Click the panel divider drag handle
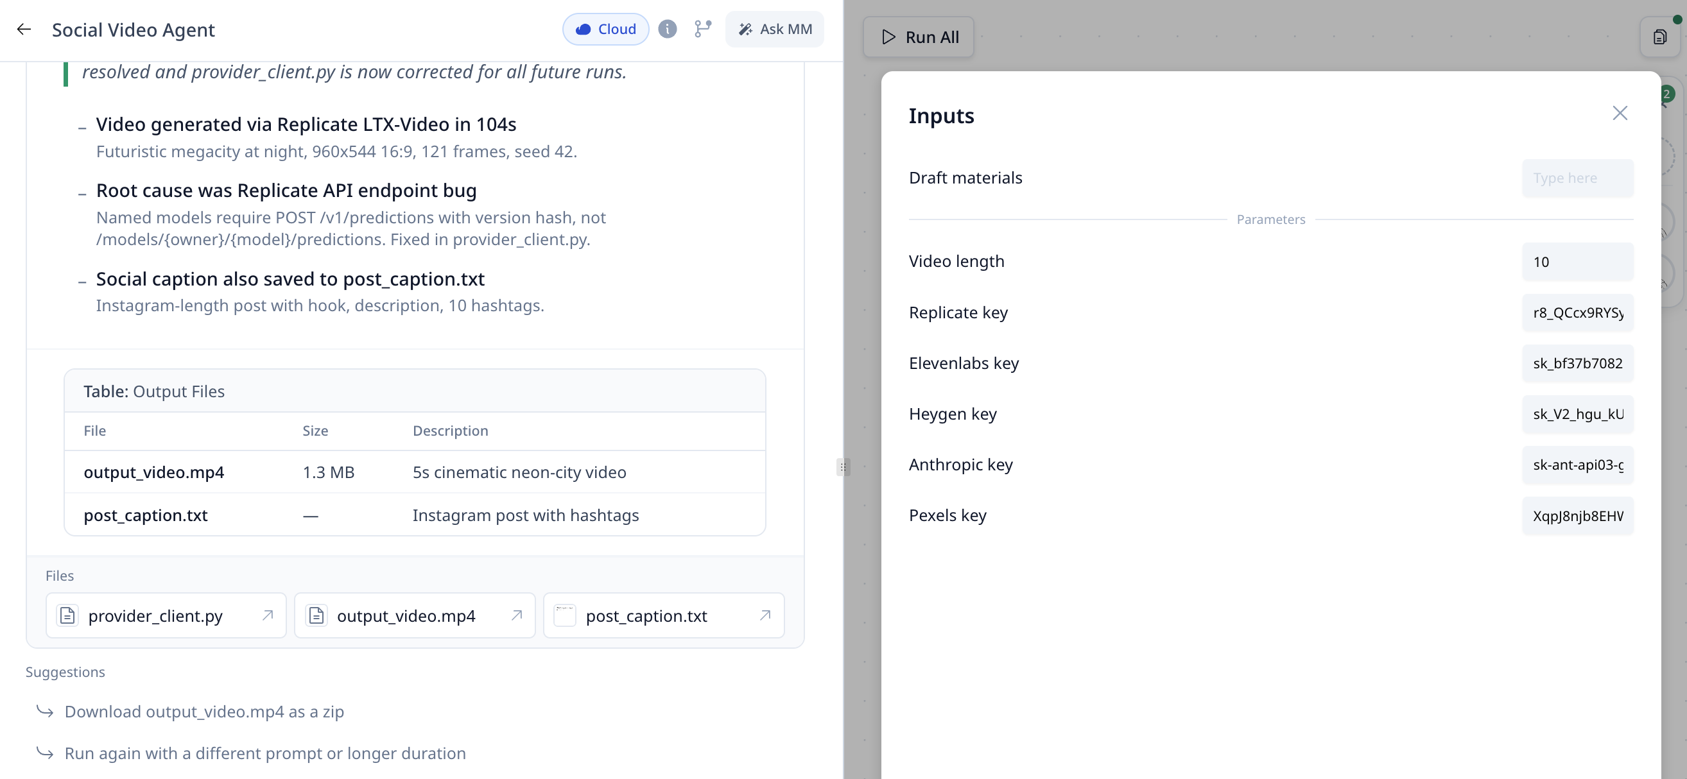The image size is (1687, 779). click(843, 467)
